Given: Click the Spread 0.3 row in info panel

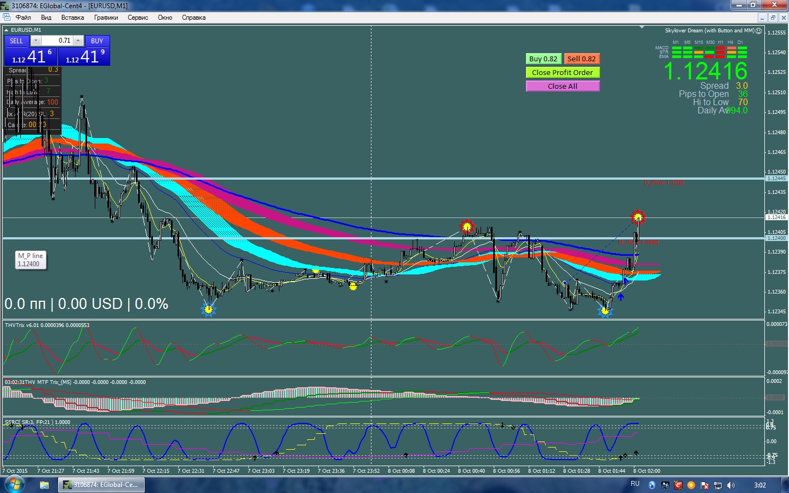Looking at the screenshot, I should pos(33,70).
